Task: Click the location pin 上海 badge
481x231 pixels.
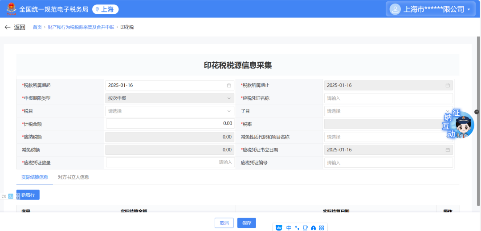Action: click(x=105, y=9)
